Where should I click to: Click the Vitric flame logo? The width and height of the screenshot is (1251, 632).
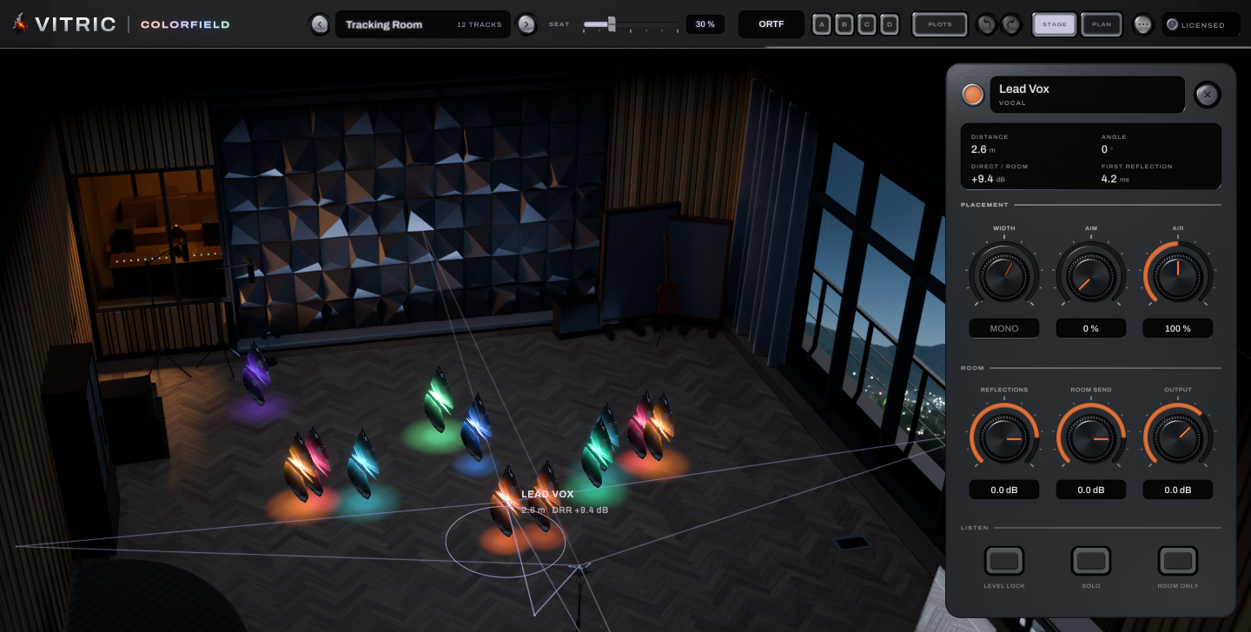click(19, 23)
